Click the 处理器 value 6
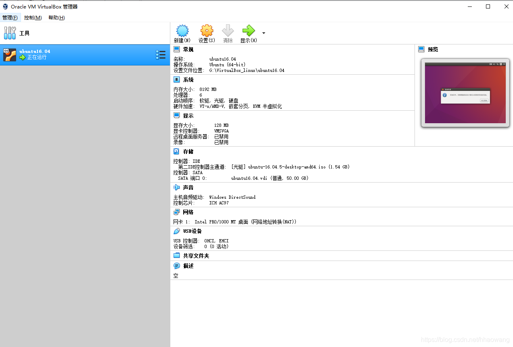 click(201, 95)
